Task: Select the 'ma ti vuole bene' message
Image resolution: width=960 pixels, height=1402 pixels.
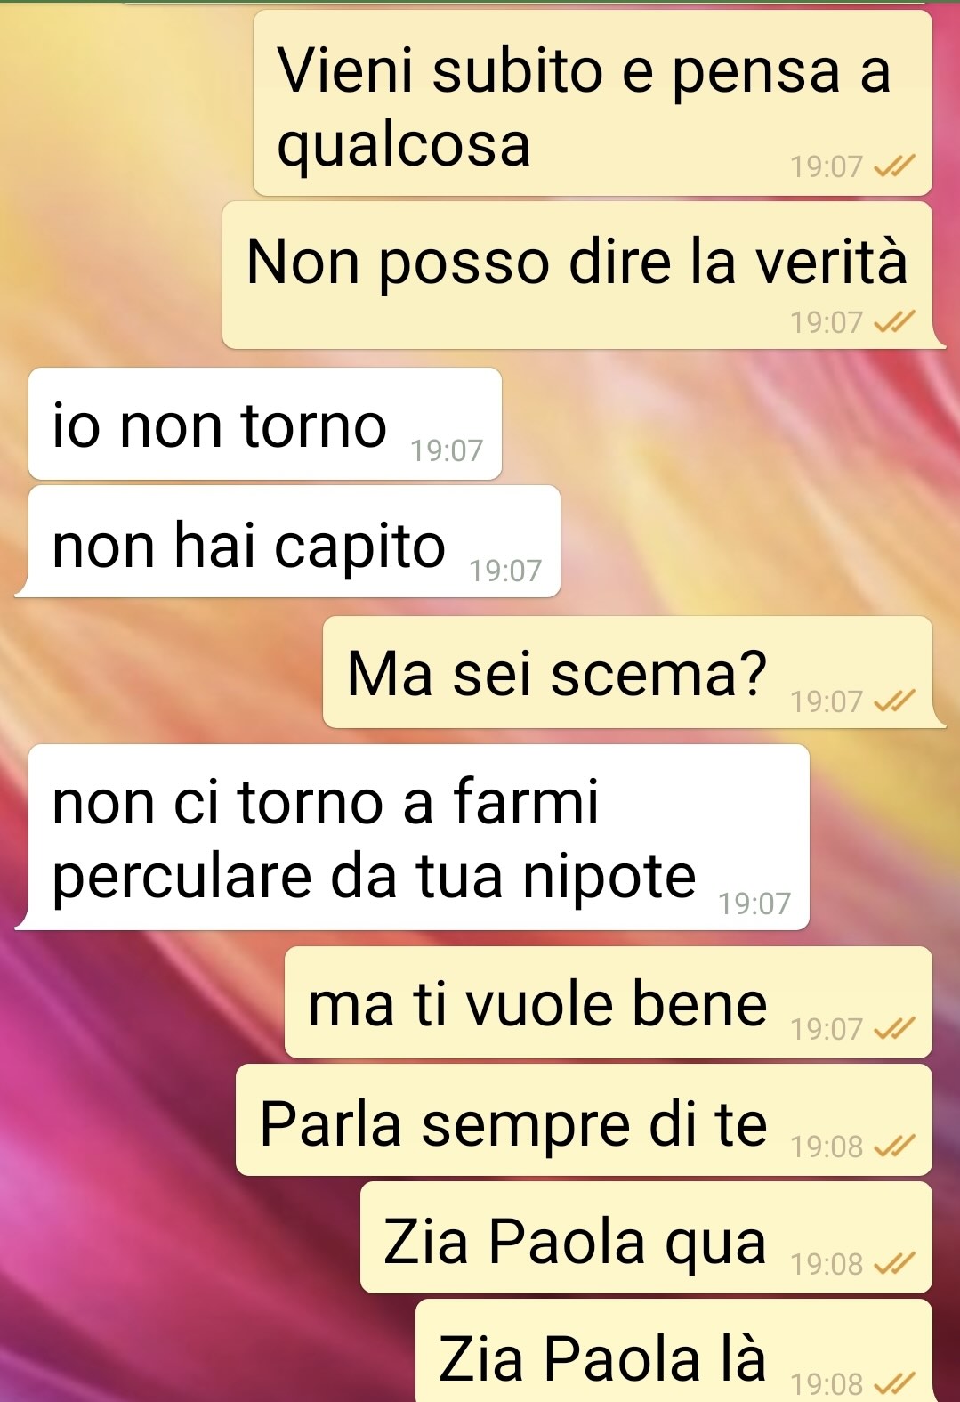Action: [x=609, y=1002]
